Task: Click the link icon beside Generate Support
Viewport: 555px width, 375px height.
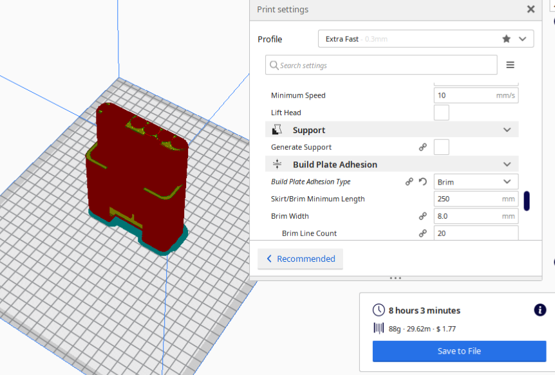Action: coord(422,147)
